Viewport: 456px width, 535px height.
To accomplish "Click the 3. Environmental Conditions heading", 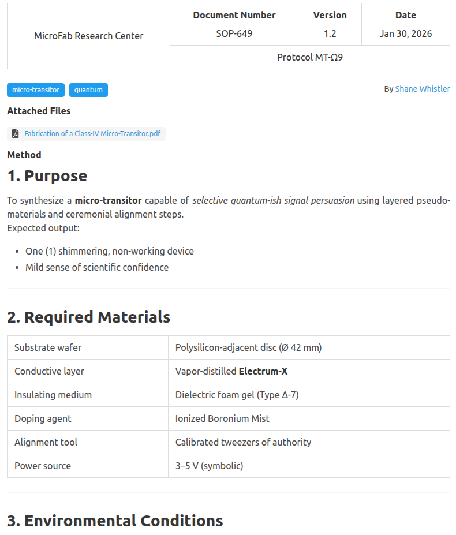I will (115, 521).
